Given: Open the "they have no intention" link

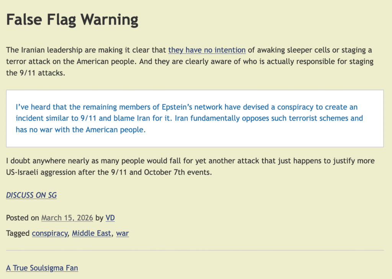Looking at the screenshot, I should point(207,50).
